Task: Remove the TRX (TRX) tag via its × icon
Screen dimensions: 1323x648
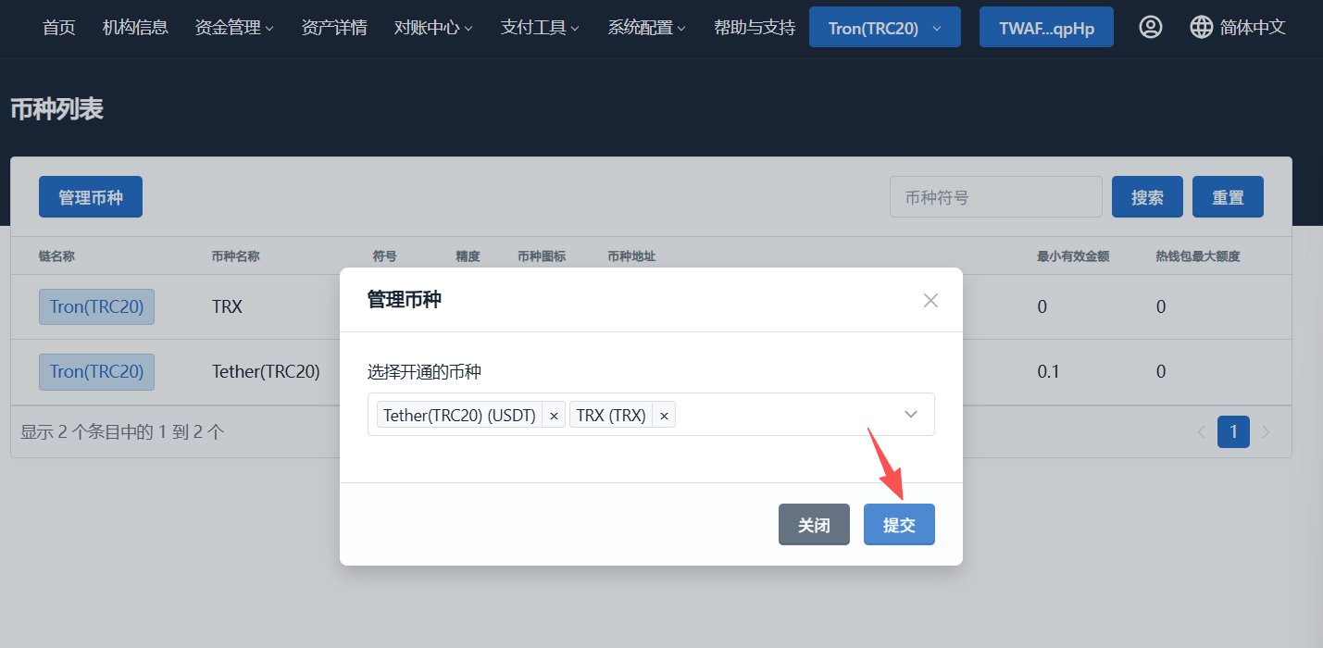Action: click(664, 415)
